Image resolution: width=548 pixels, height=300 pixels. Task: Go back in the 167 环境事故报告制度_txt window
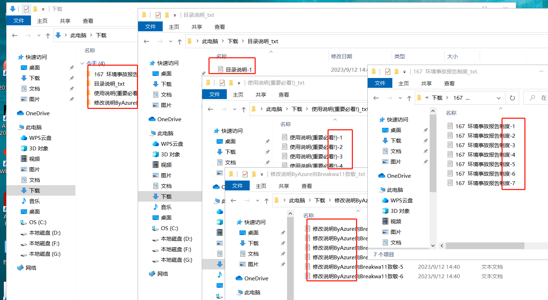pos(376,98)
